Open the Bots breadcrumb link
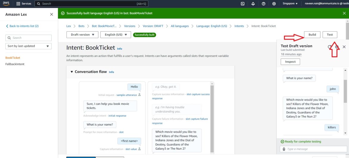Viewport: 349px width, 158px height. pos(81,26)
